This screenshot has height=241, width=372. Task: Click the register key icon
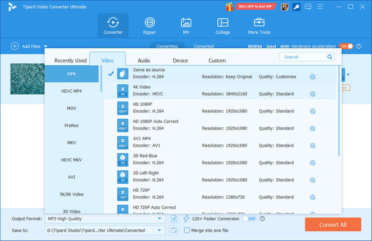297,7
